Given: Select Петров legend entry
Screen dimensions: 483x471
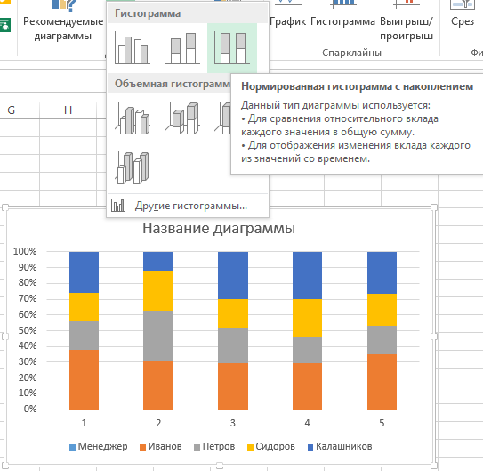Looking at the screenshot, I should click(x=214, y=446).
